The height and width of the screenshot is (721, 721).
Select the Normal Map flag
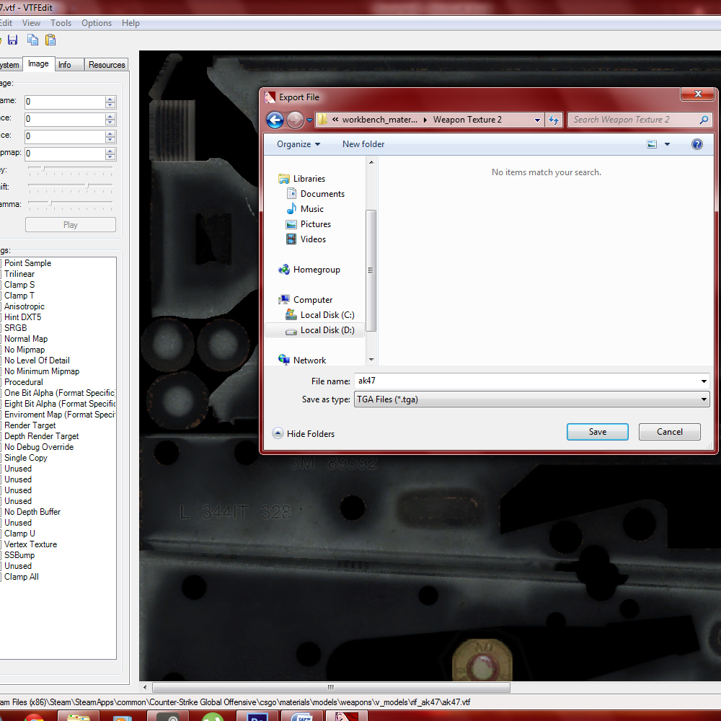click(x=26, y=339)
